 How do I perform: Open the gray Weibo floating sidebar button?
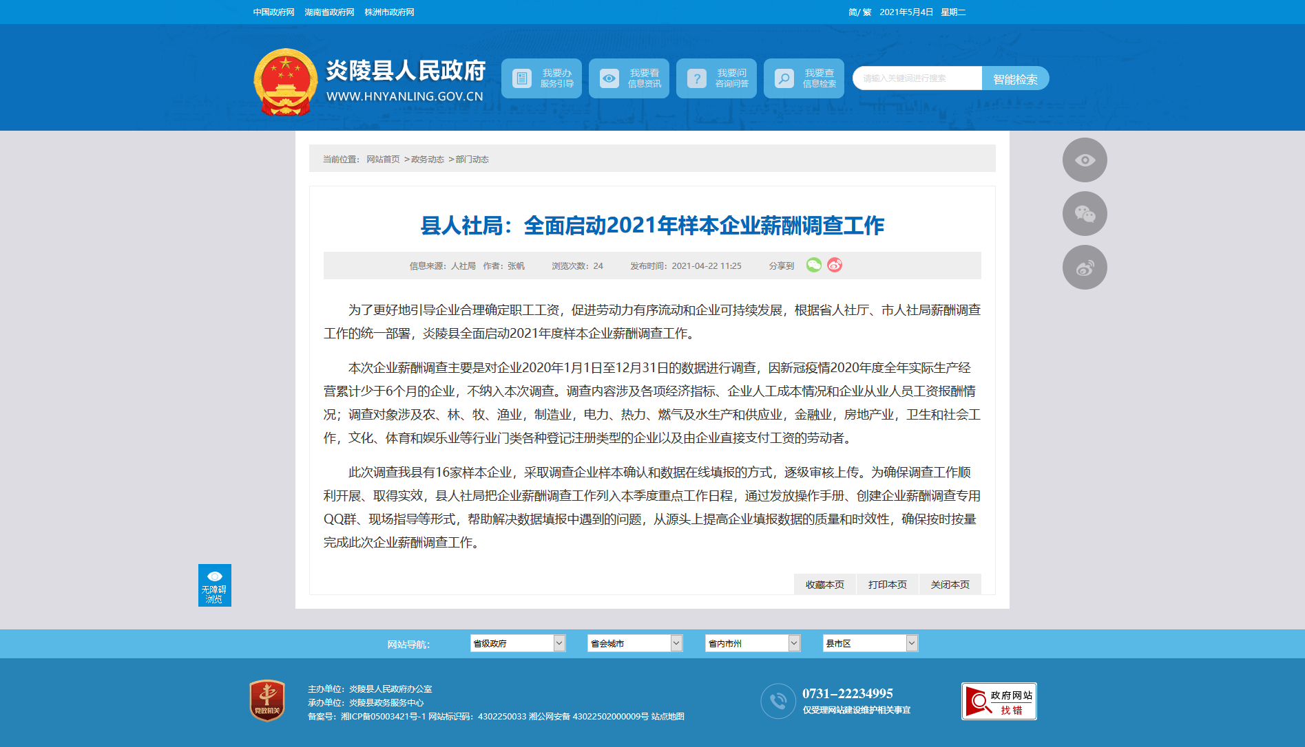point(1084,268)
